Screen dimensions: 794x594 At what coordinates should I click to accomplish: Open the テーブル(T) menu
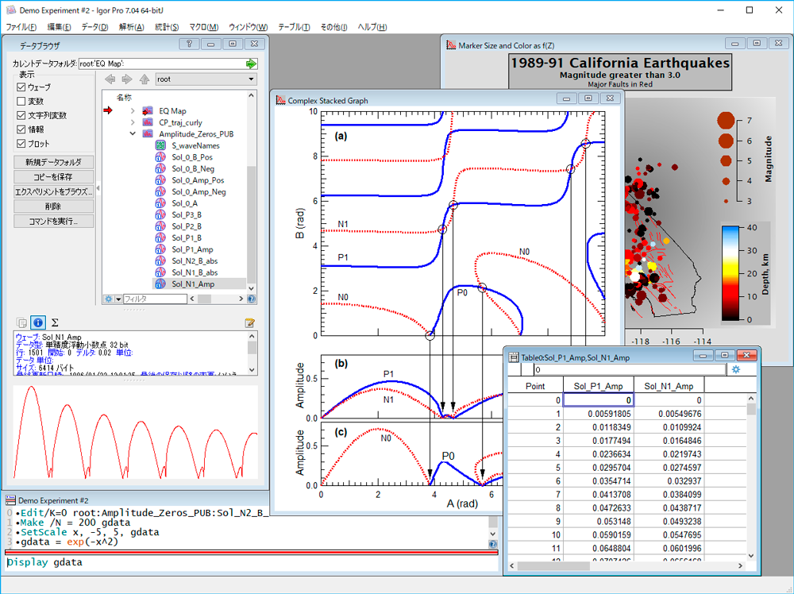[294, 27]
